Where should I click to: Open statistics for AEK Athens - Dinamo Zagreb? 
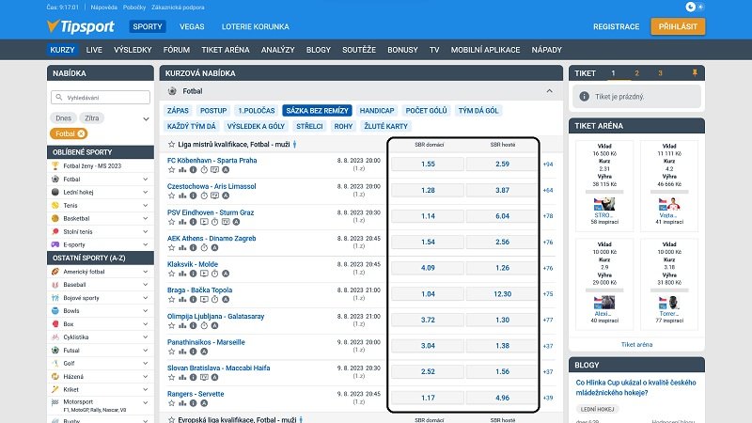pos(182,247)
